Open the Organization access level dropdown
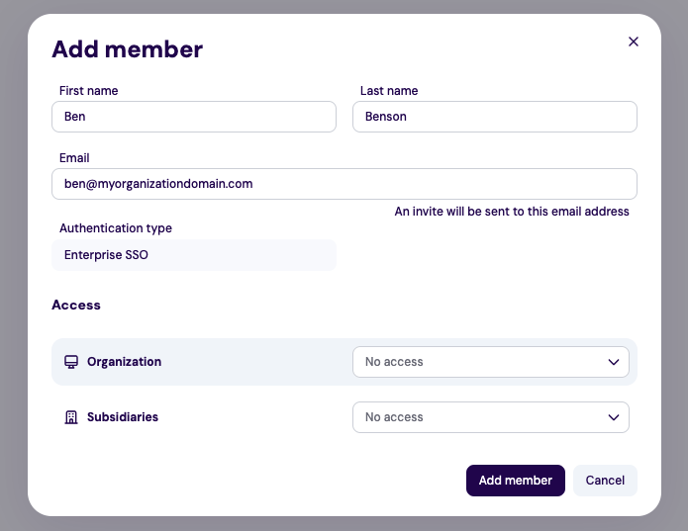This screenshot has width=688, height=531. pos(490,362)
